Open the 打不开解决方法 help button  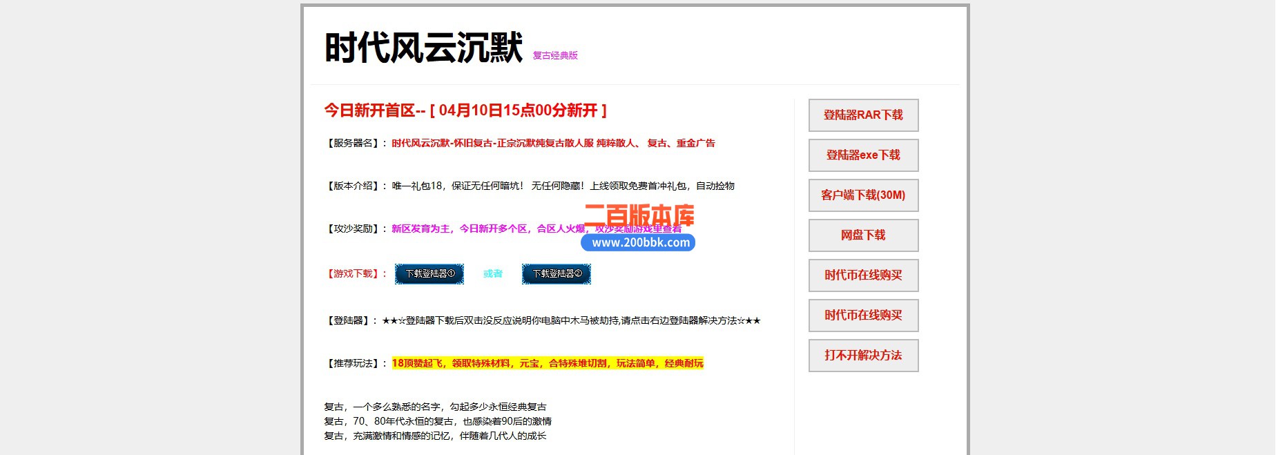pyautogui.click(x=863, y=356)
